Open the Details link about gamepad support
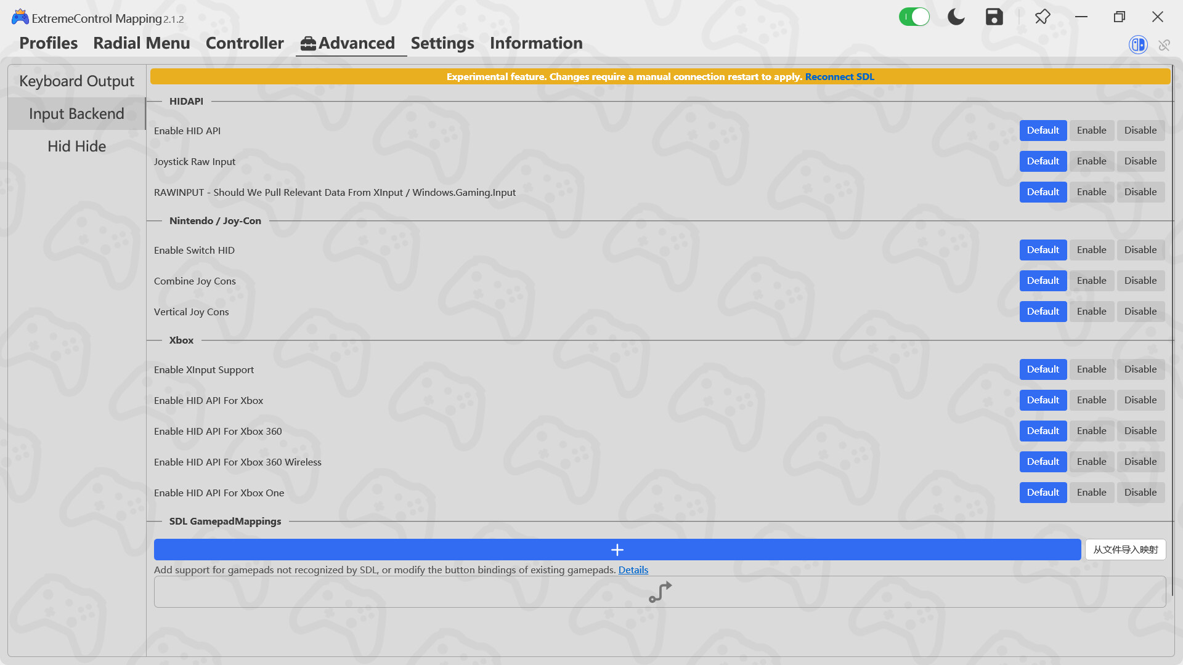This screenshot has height=665, width=1183. tap(633, 570)
